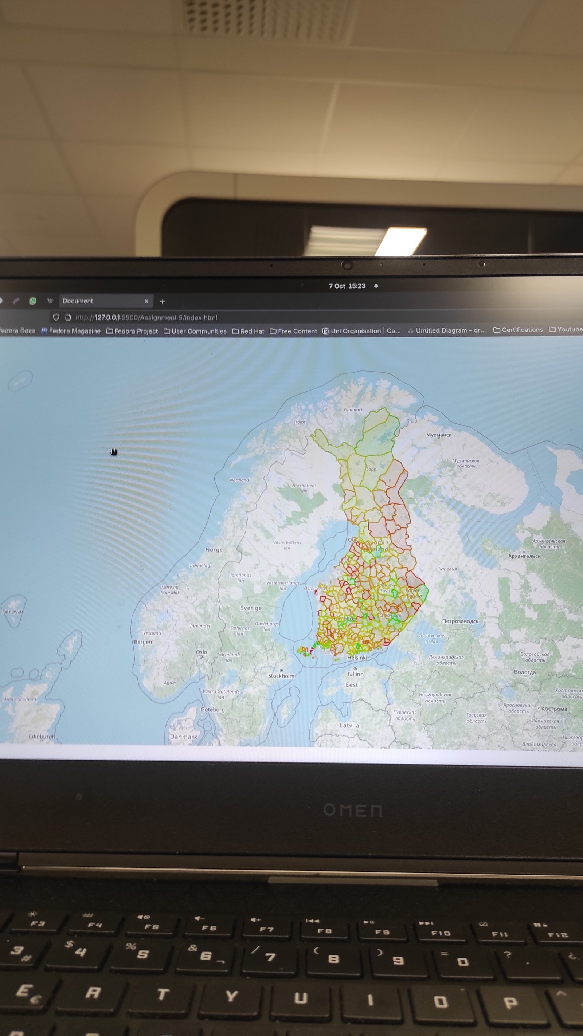The width and height of the screenshot is (583, 1036).
Task: Open the clock showing 7 Oct 15:23
Action: click(347, 286)
